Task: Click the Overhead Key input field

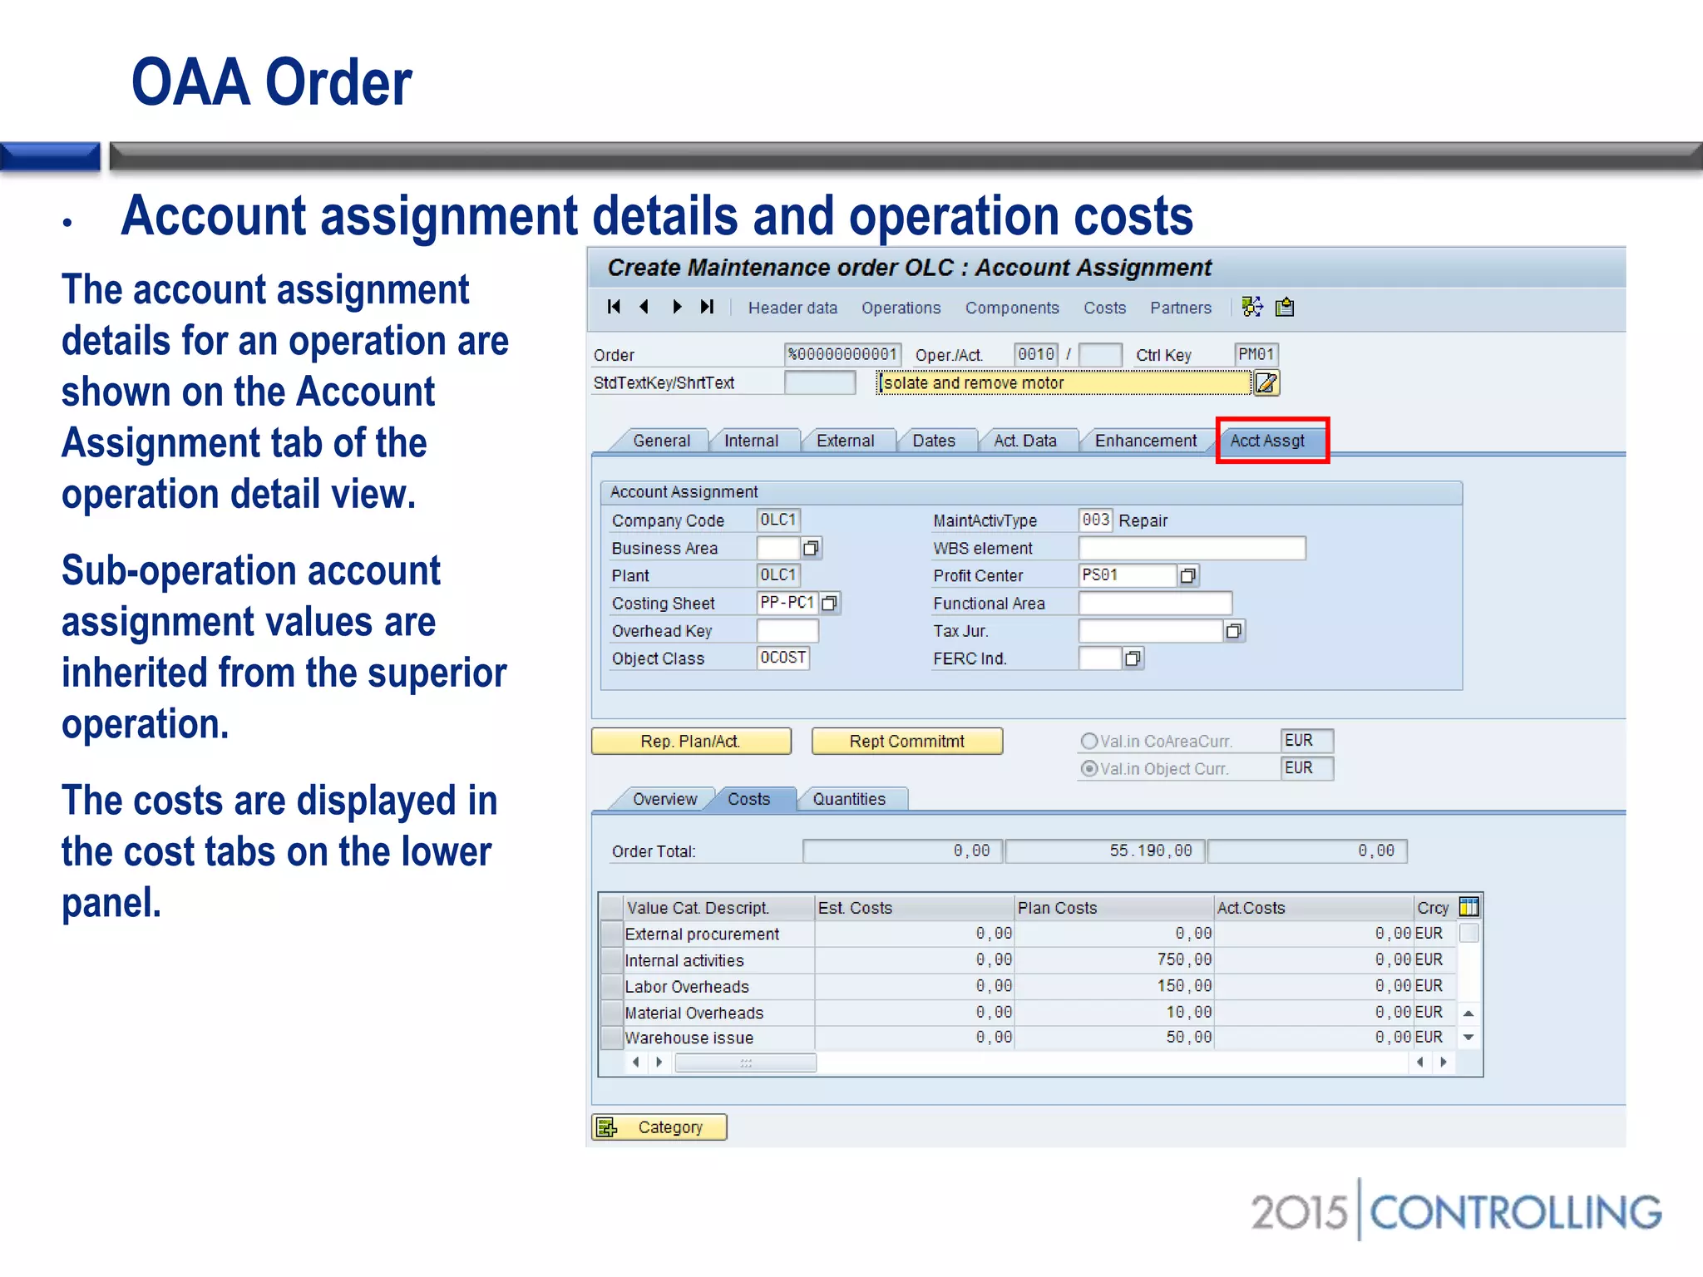Action: pos(787,631)
